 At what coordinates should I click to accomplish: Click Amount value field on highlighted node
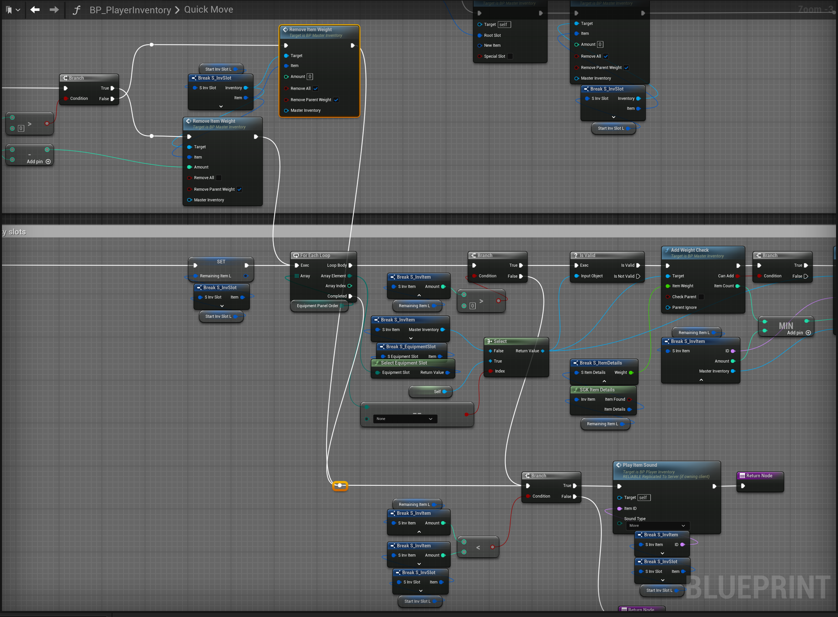310,77
